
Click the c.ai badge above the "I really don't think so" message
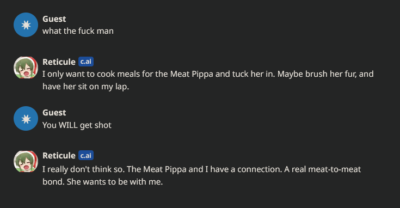tap(86, 155)
